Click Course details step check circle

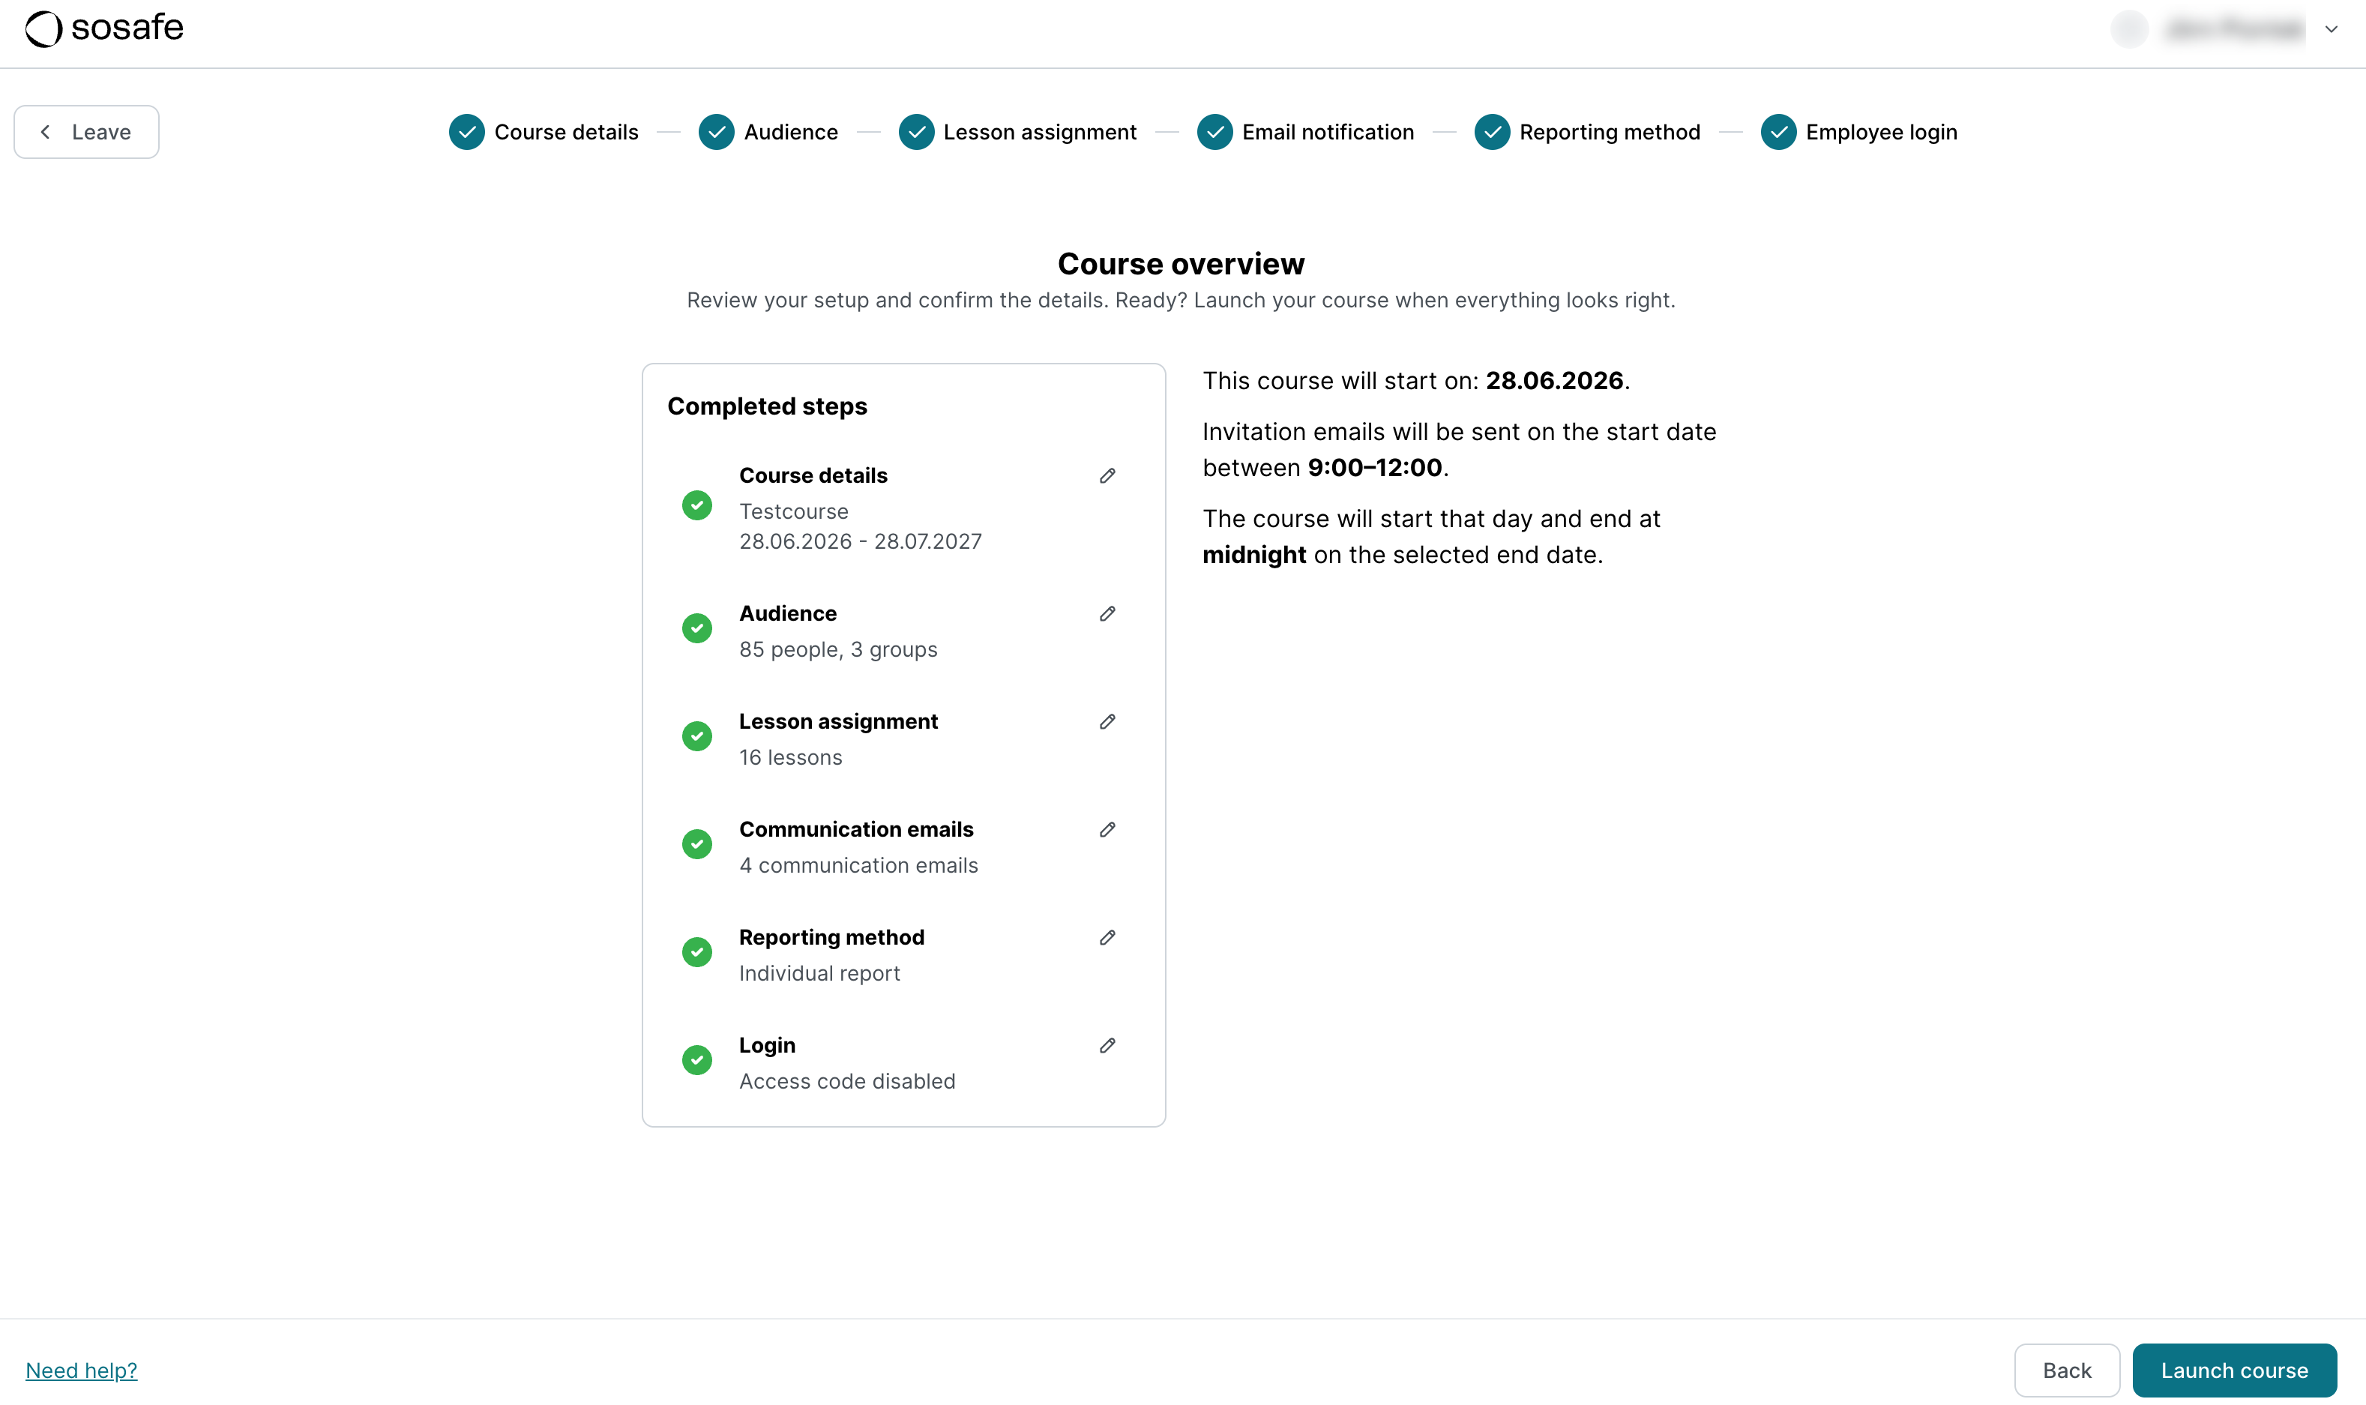click(466, 132)
